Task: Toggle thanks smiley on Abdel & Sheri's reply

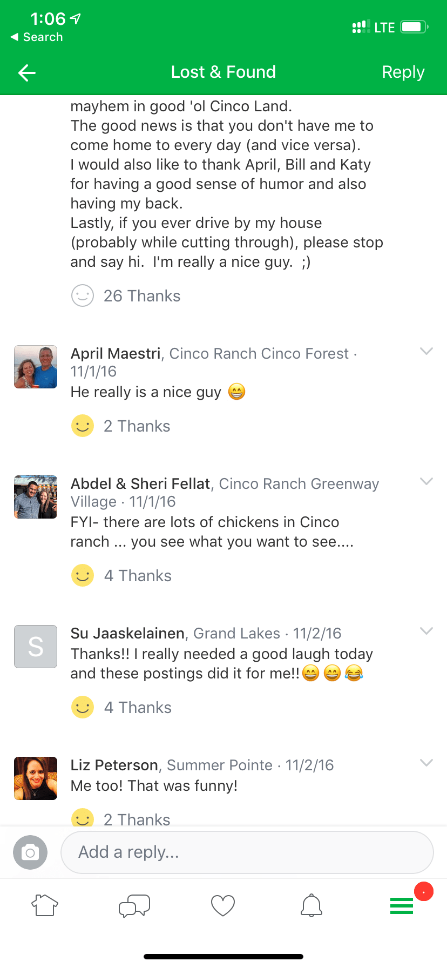Action: click(x=83, y=575)
